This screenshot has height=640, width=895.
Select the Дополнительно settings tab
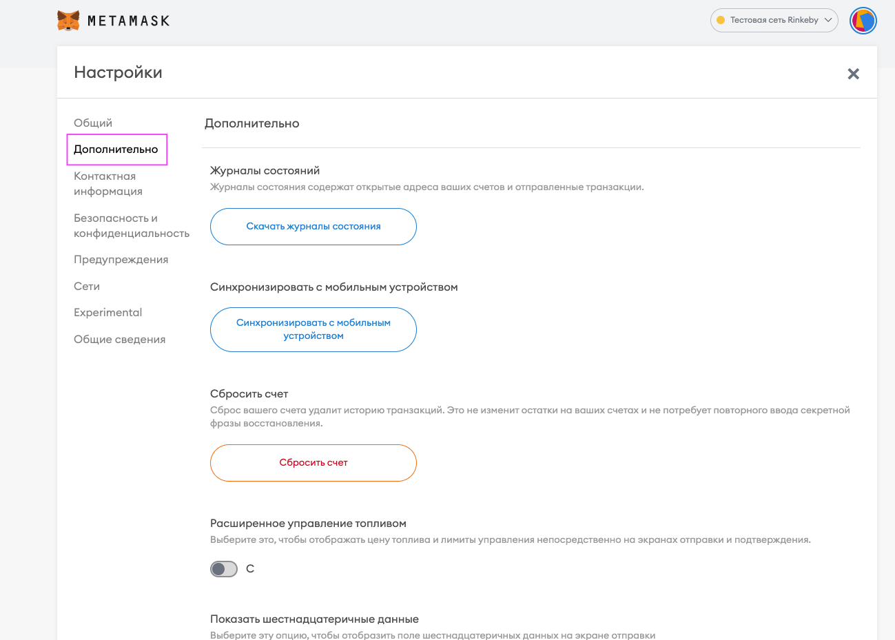click(116, 149)
